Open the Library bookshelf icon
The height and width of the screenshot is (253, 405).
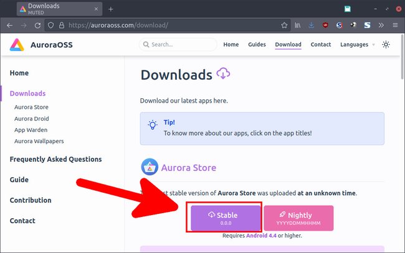[298, 25]
